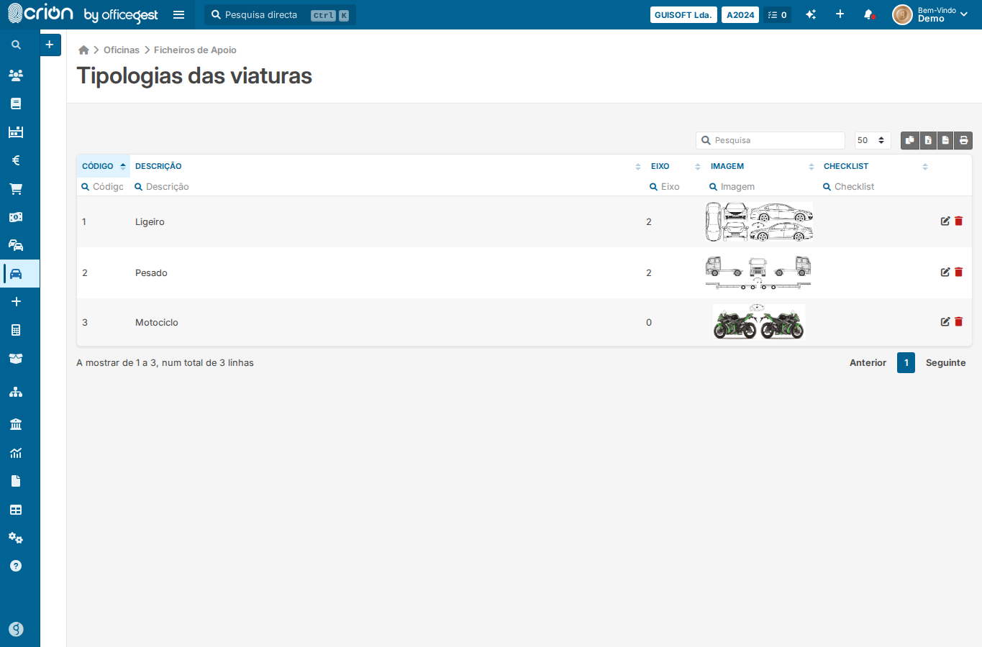Click the Eixo column filter field
Screen dimensions: 982x647
675,186
